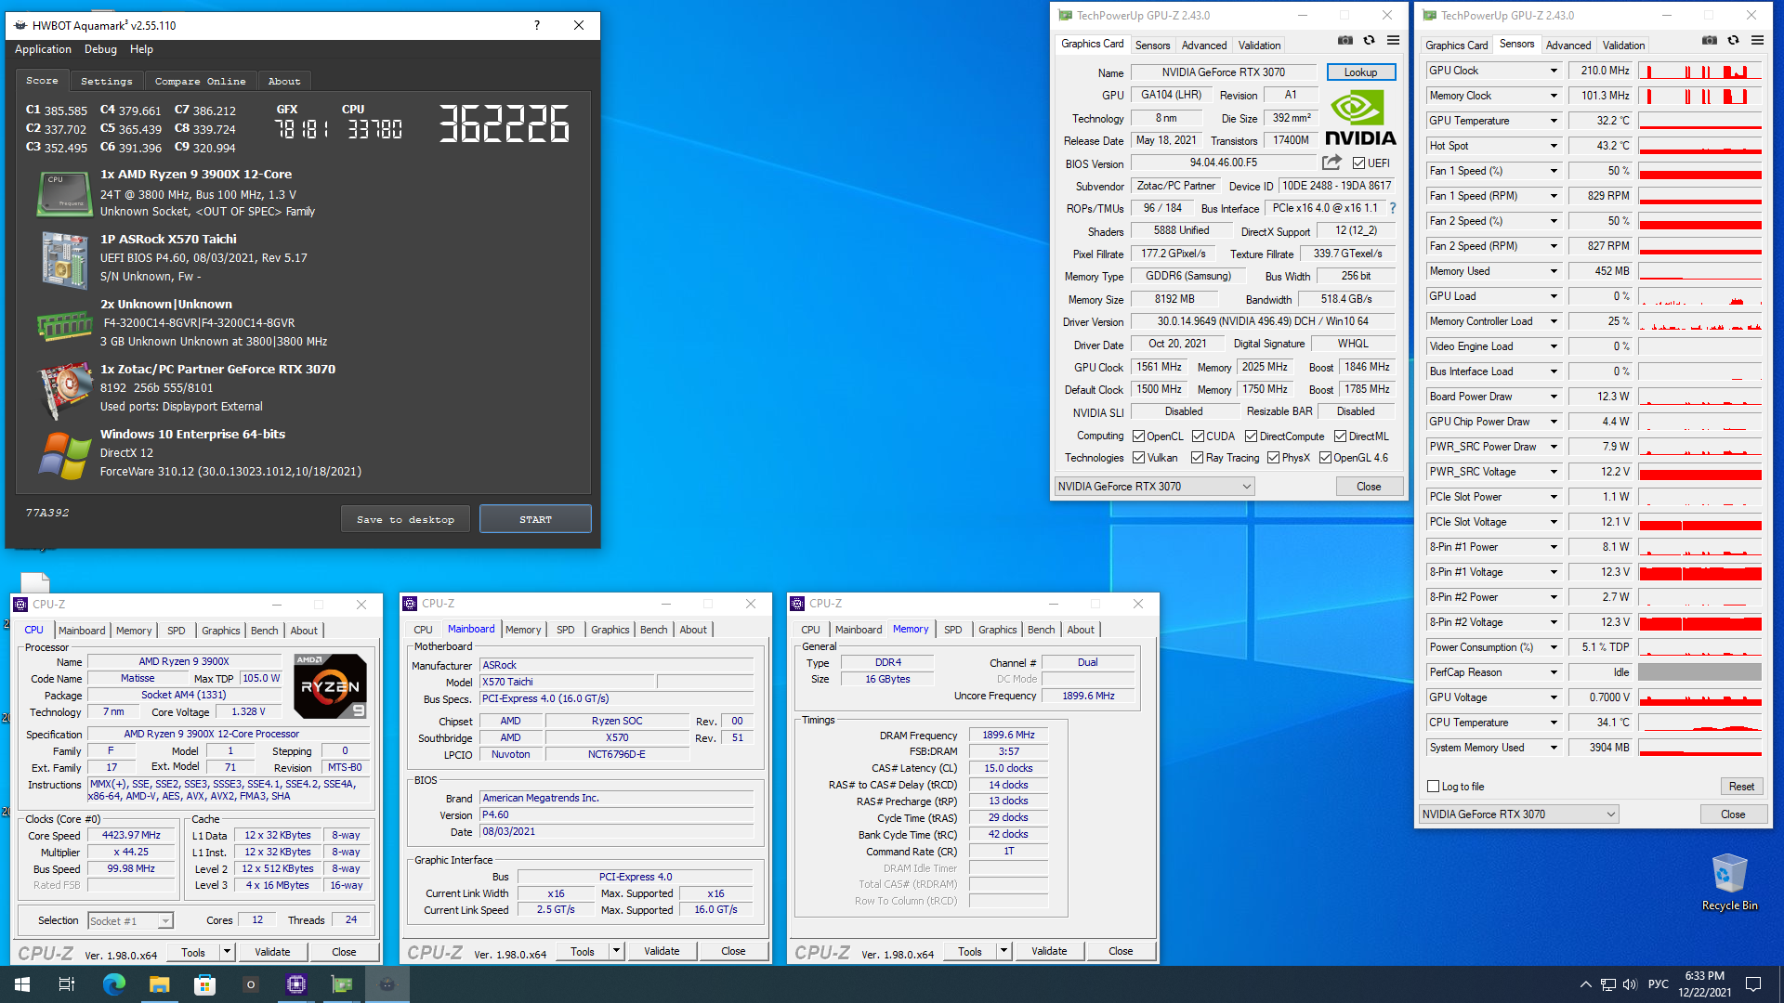The width and height of the screenshot is (1784, 1003).
Task: Click the CPU-Z taskbar icon
Action: [296, 984]
